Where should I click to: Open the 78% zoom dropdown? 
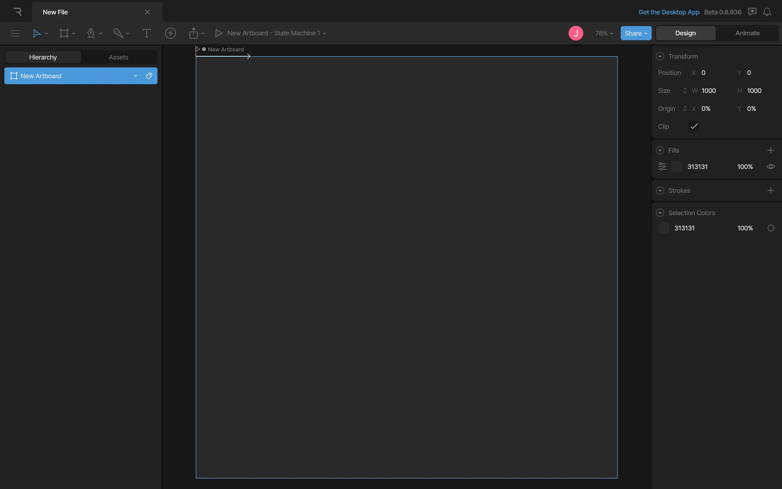(604, 33)
